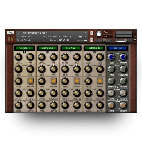This screenshot has width=142, height=142.
Task: Click the Echo Time knob
Action: click(112, 69)
